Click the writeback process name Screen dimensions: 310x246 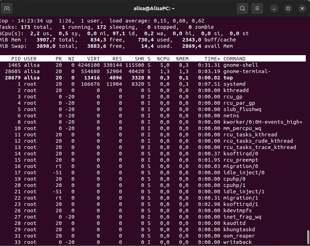coord(238,242)
